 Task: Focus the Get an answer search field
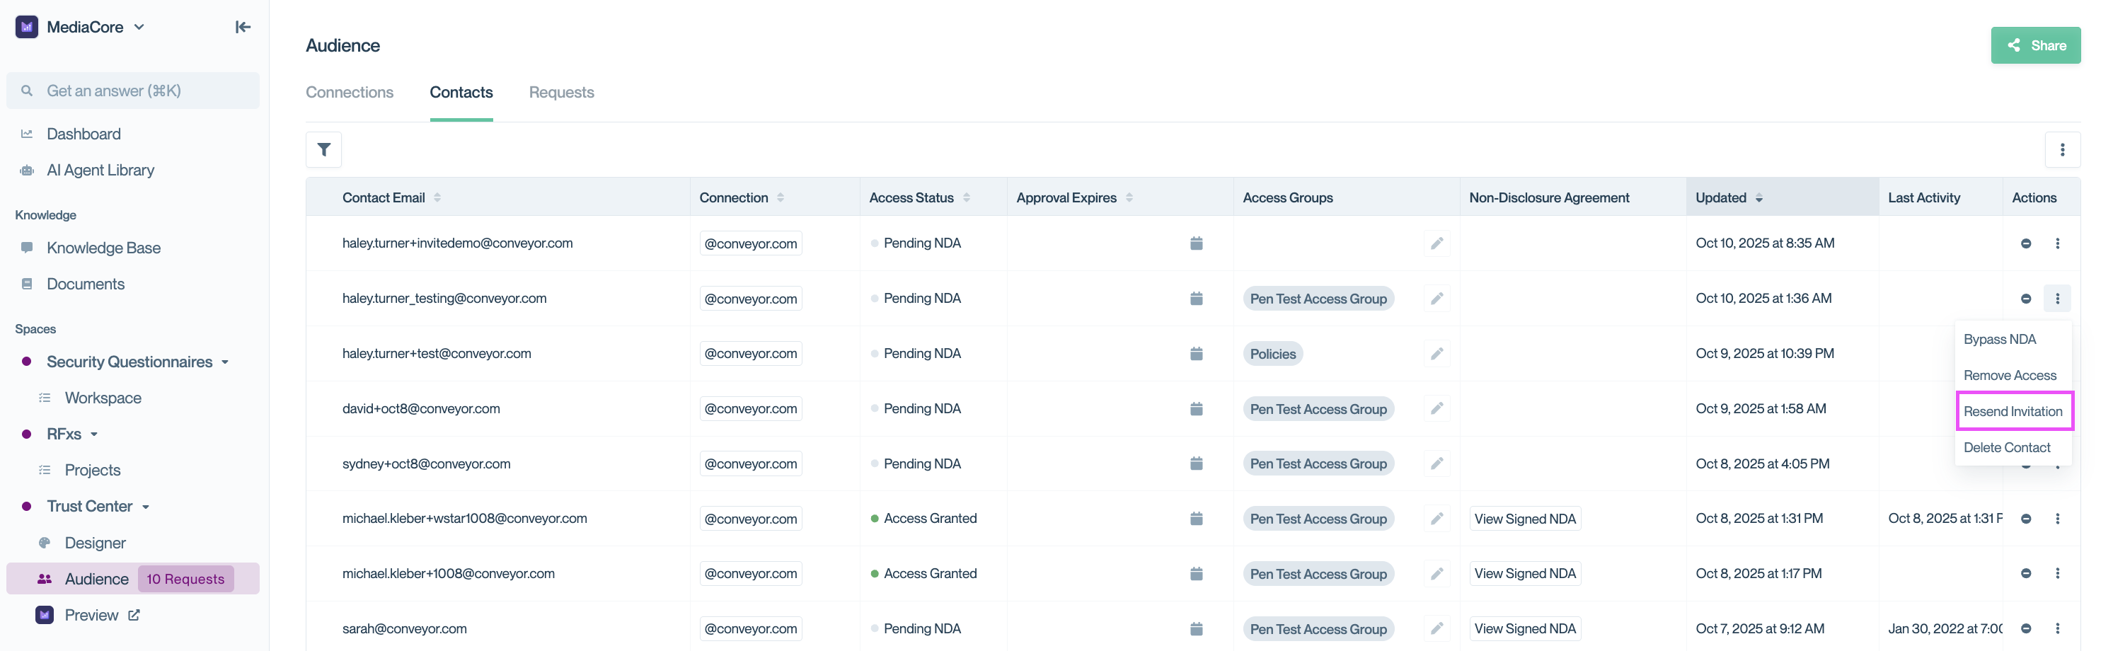[133, 90]
